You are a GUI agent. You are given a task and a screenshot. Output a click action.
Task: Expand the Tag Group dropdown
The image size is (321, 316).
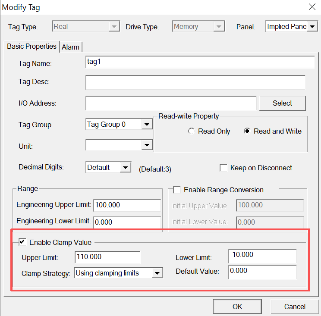coord(147,125)
